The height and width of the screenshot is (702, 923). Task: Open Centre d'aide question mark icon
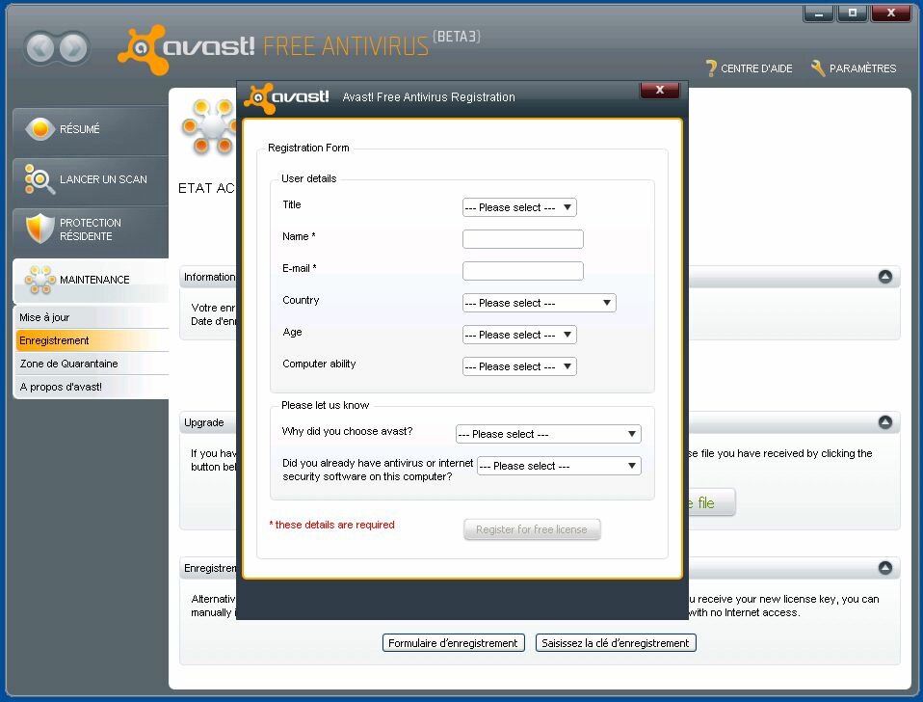(711, 68)
